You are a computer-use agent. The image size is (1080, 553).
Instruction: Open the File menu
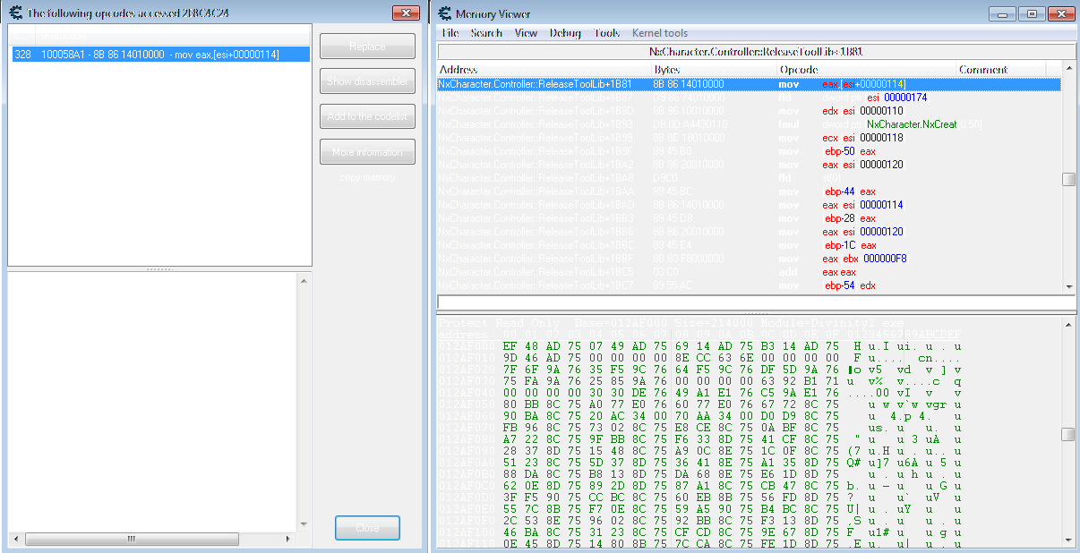(450, 33)
